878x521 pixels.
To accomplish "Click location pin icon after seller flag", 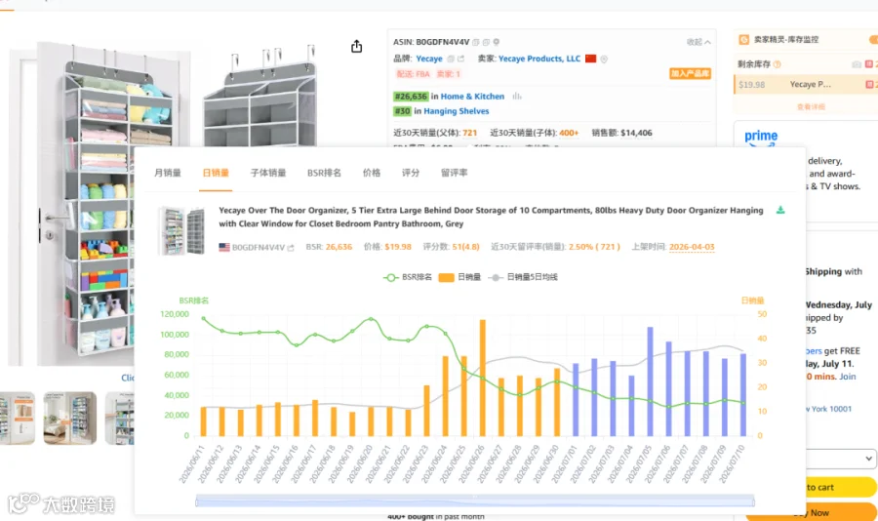I will pos(604,59).
